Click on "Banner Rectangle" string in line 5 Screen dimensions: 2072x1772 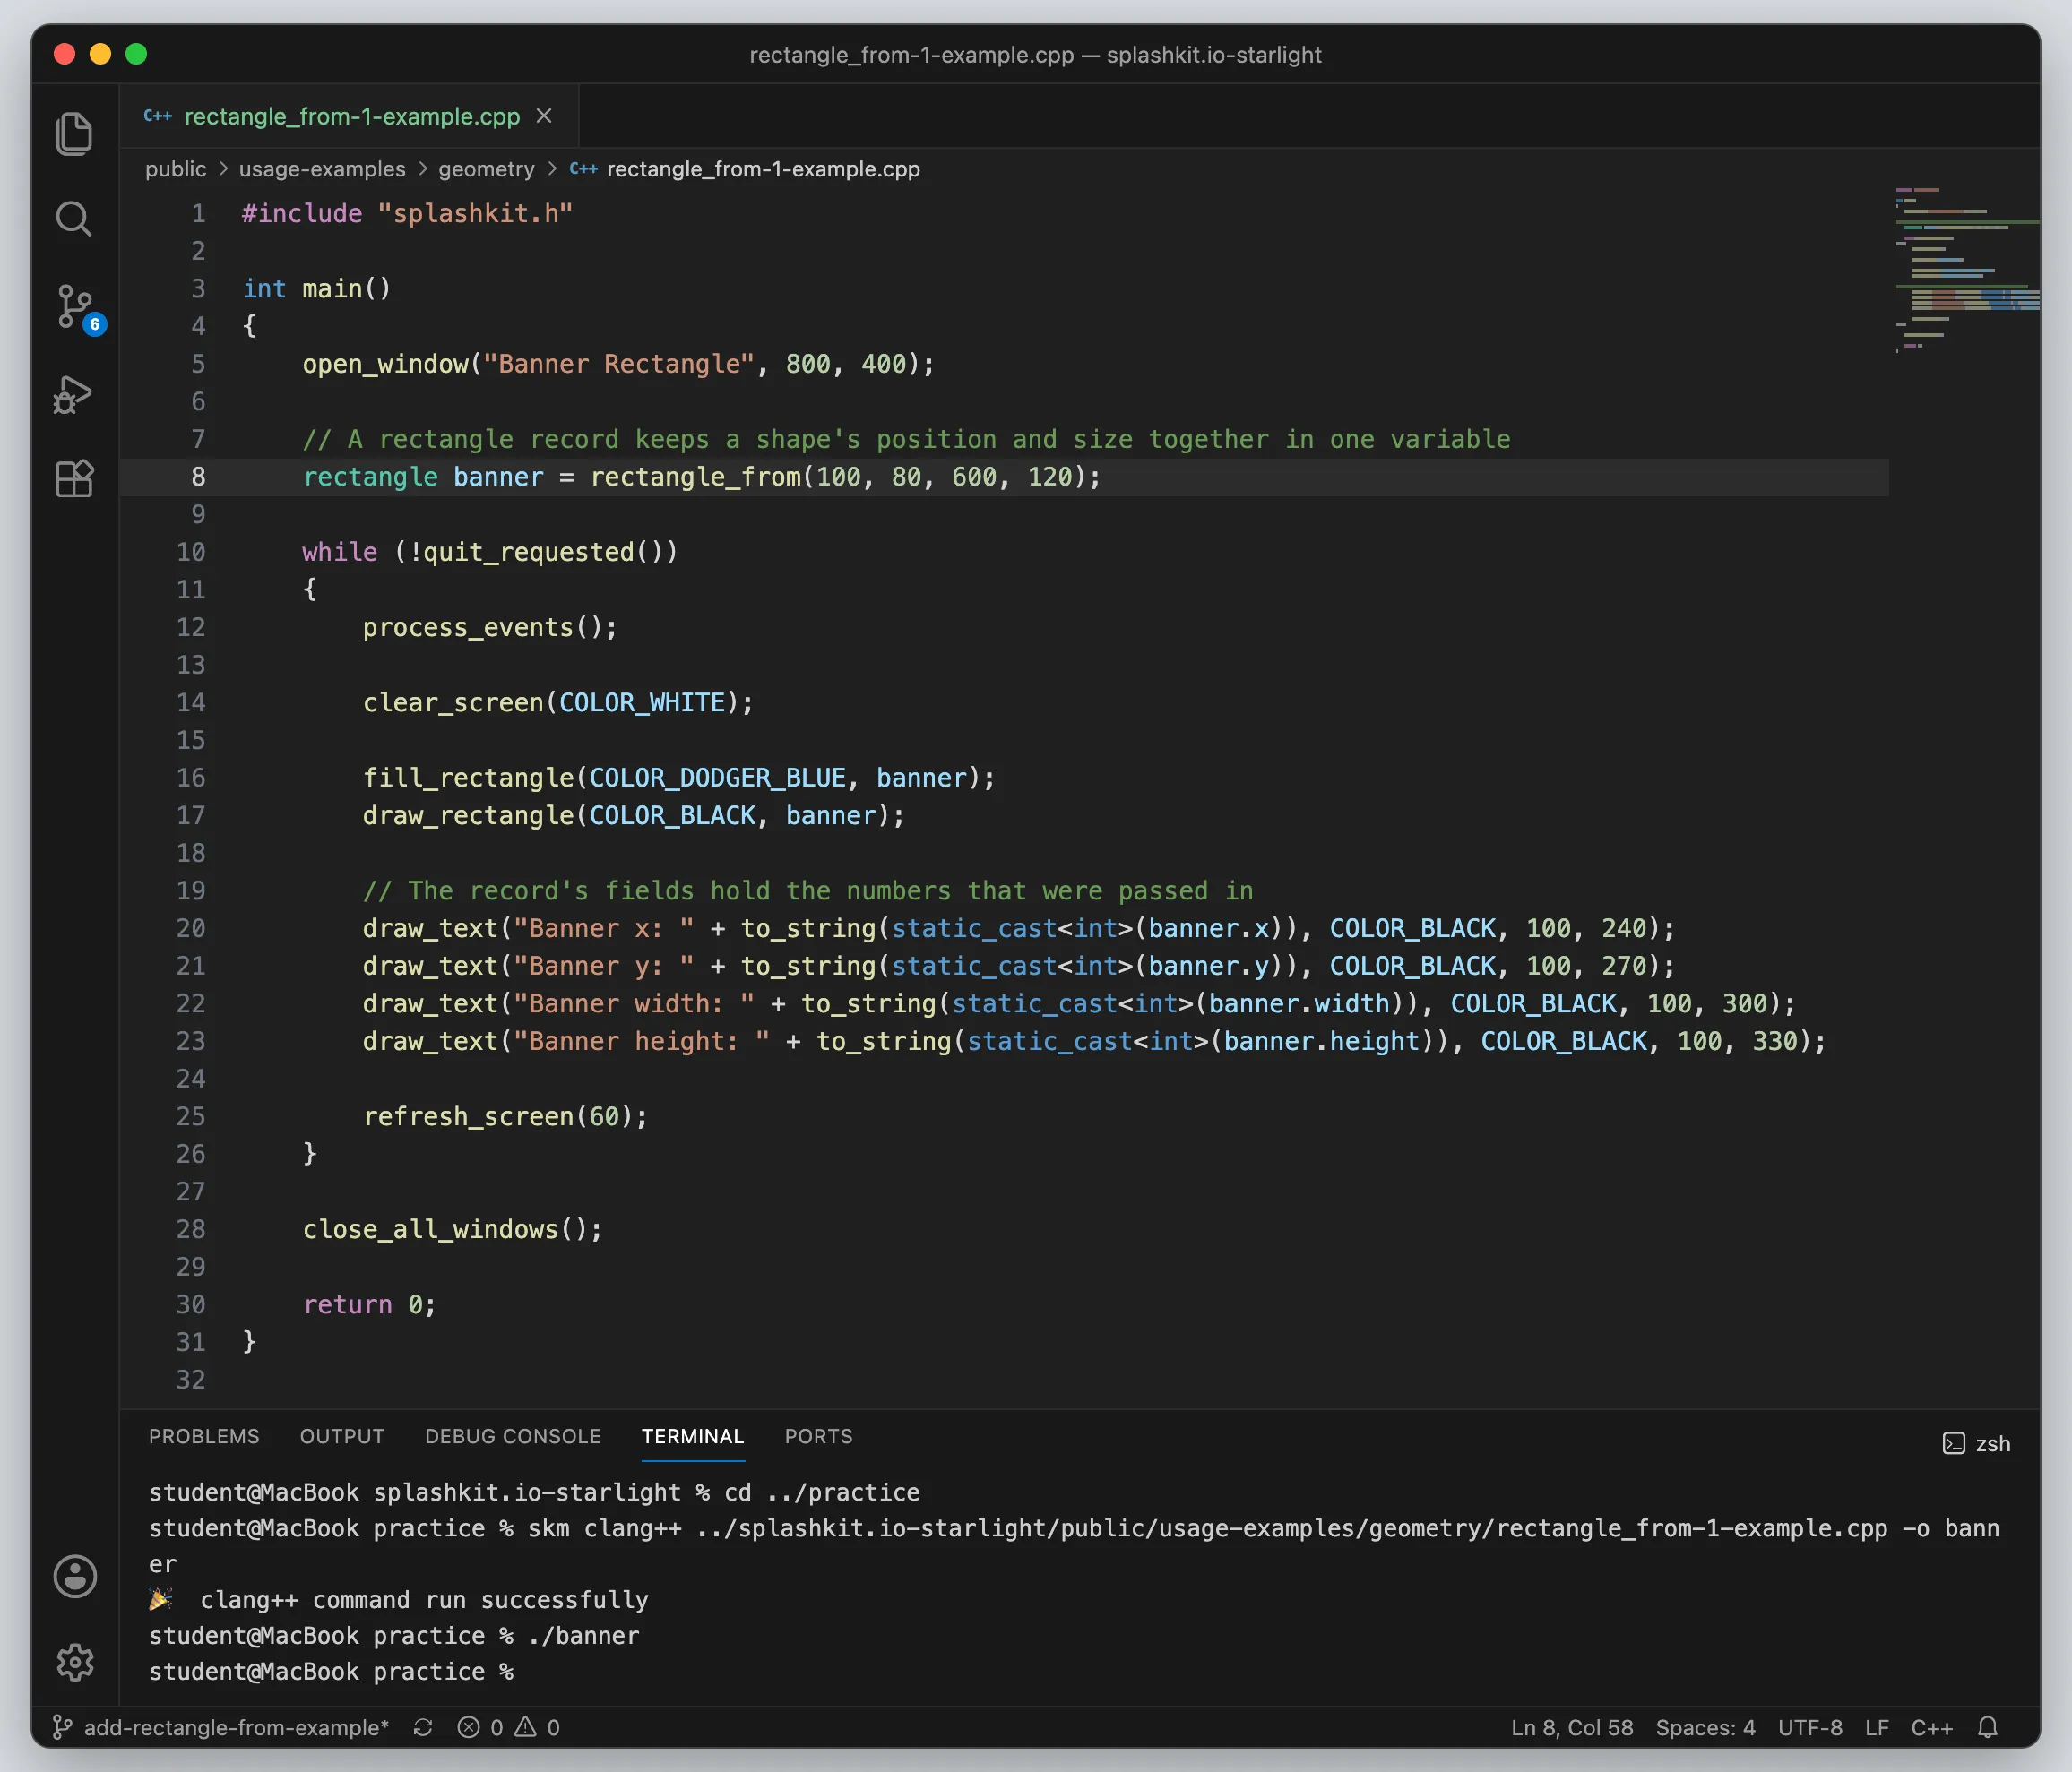[x=619, y=364]
